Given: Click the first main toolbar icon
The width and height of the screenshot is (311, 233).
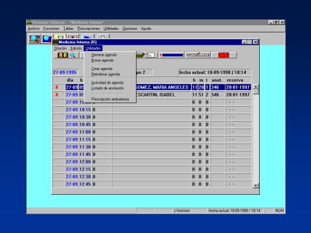Looking at the screenshot, I should 34,39.
